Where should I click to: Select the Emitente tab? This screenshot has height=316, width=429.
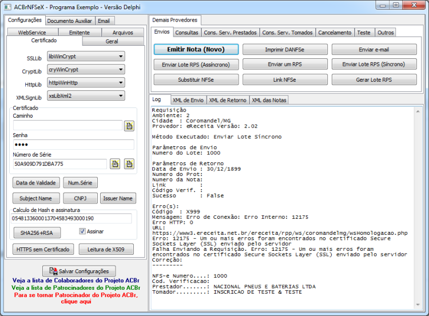click(80, 33)
